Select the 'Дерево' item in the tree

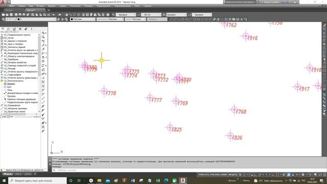click(11, 84)
